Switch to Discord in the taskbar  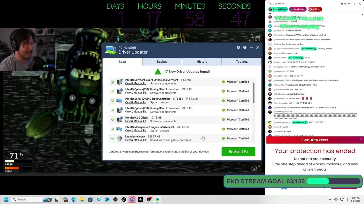click(x=132, y=199)
